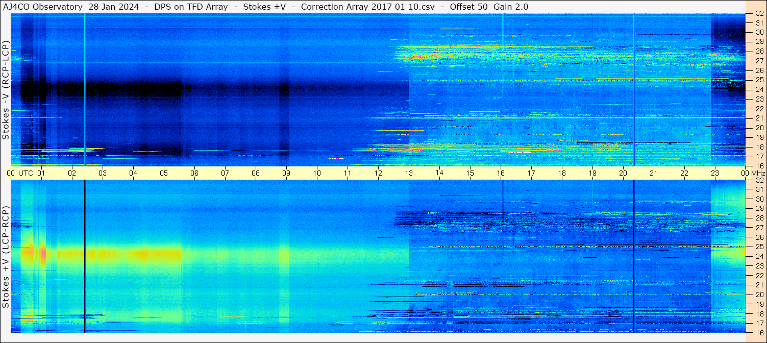Click the 28 MHz label on lower scale

click(x=759, y=218)
